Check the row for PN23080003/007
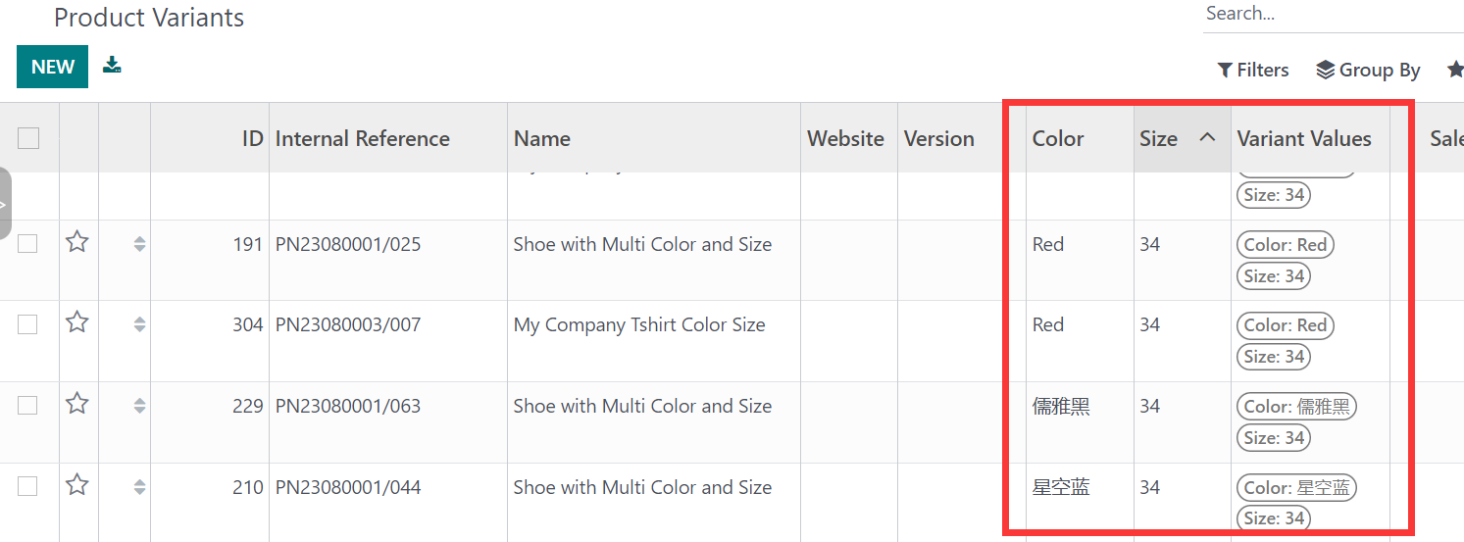 (x=27, y=324)
